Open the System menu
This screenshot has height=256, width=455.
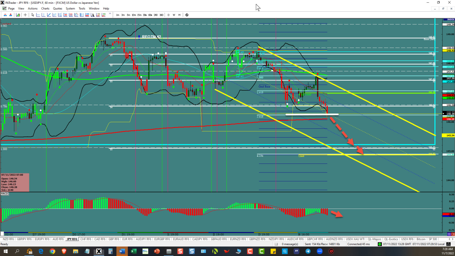coord(70,9)
